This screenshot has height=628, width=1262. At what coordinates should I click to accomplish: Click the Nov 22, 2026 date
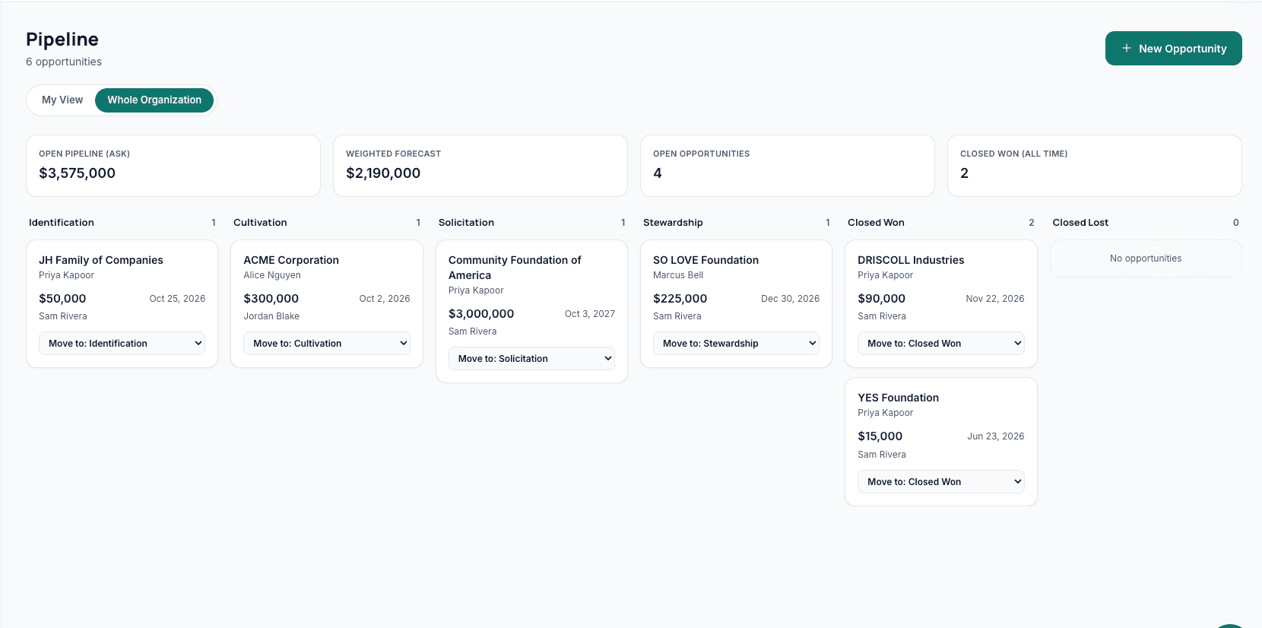(x=995, y=298)
